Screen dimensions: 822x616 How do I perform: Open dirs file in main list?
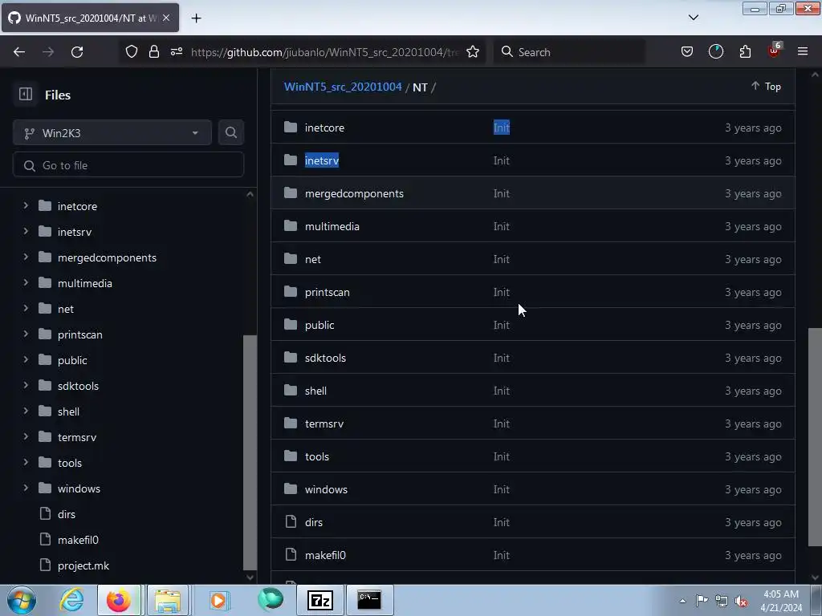(x=314, y=523)
